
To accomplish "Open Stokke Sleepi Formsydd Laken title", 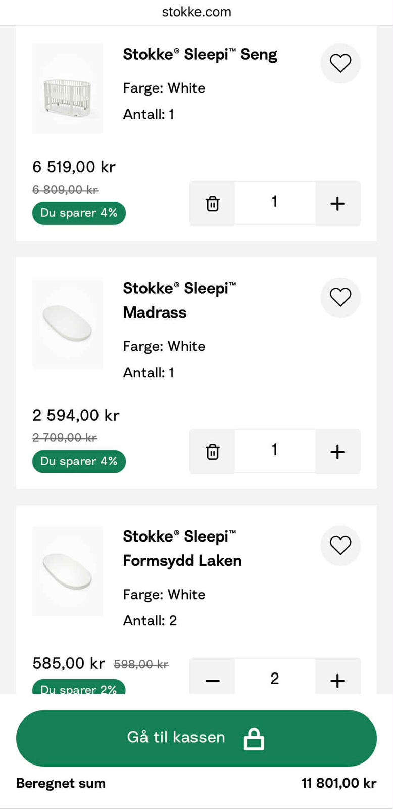I will 182,549.
